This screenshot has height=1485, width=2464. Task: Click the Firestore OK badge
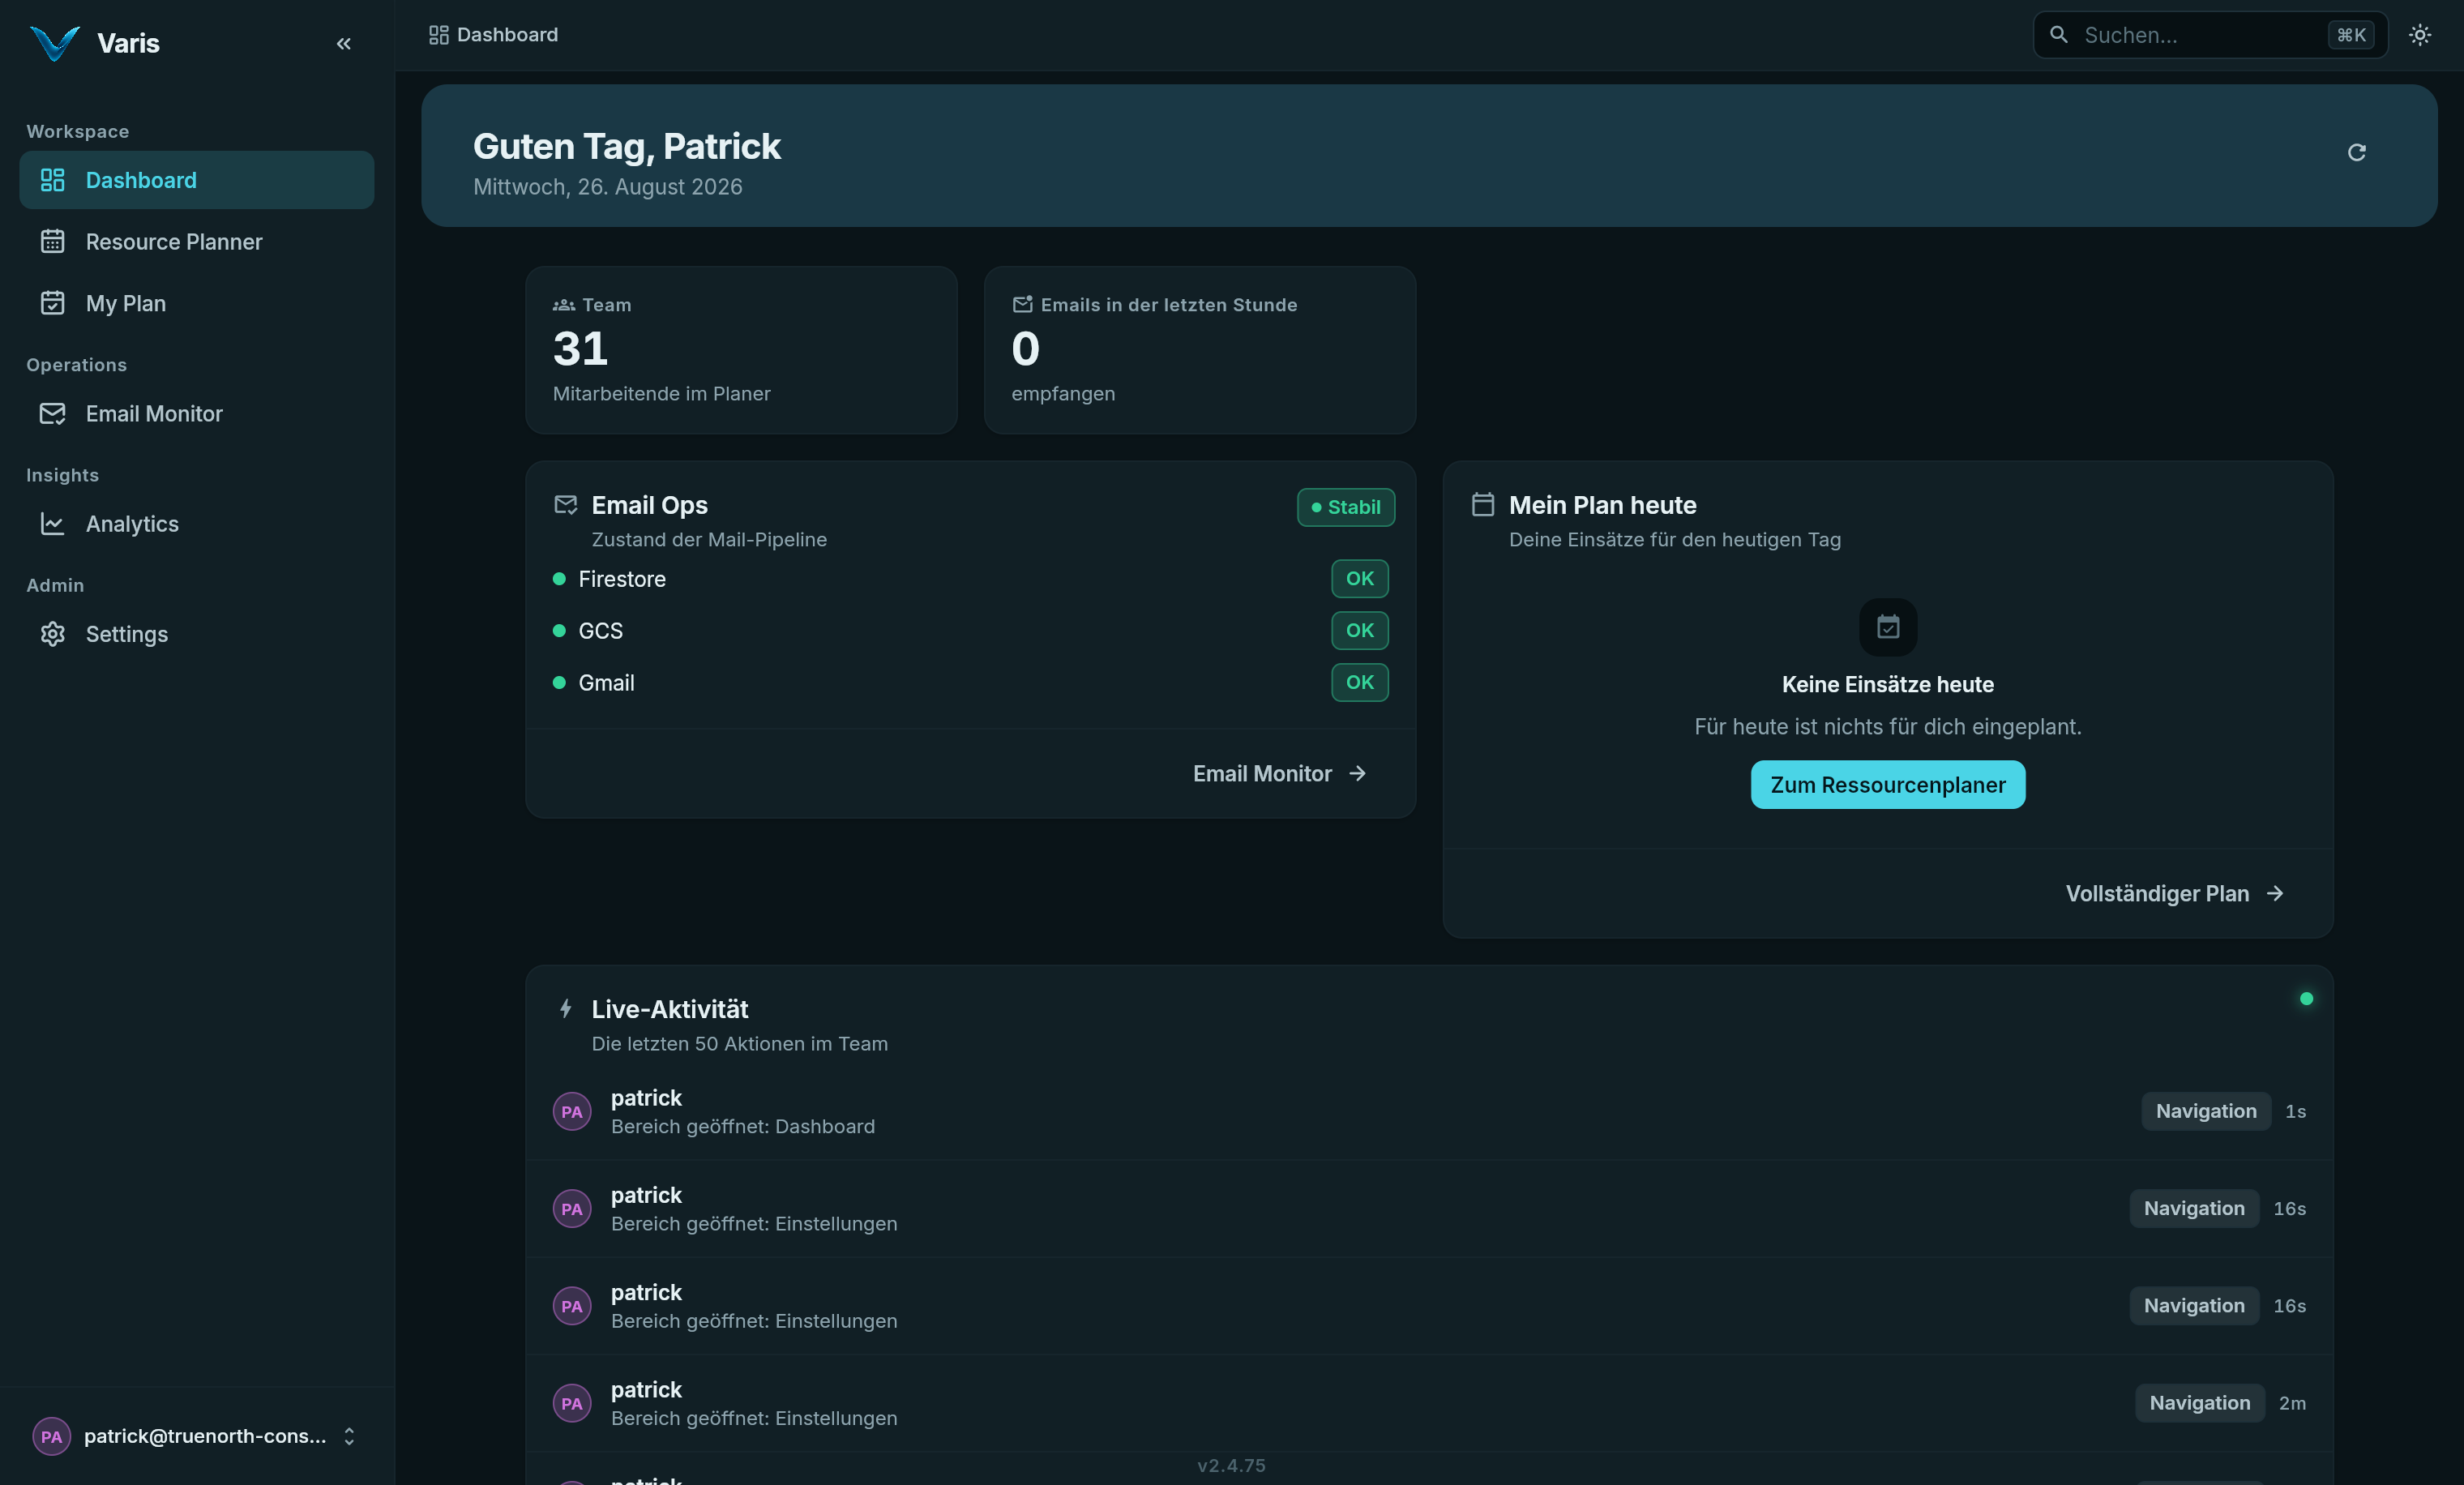[1360, 578]
